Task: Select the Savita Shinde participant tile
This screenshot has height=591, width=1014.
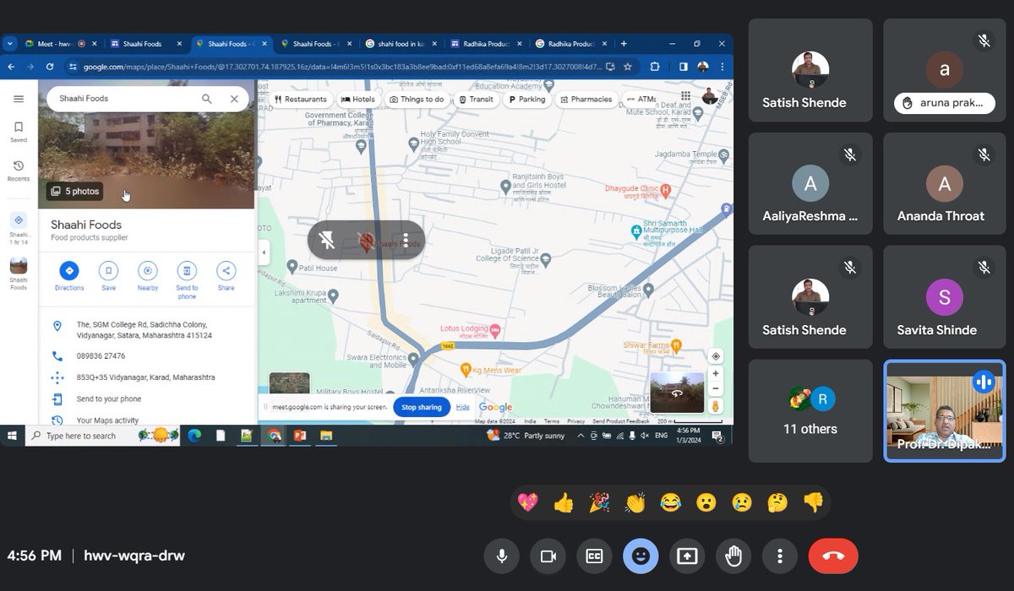Action: point(945,296)
